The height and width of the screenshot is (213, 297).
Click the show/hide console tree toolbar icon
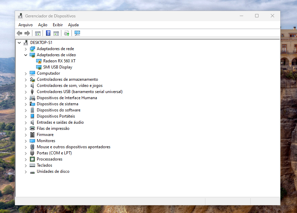coord(38,33)
